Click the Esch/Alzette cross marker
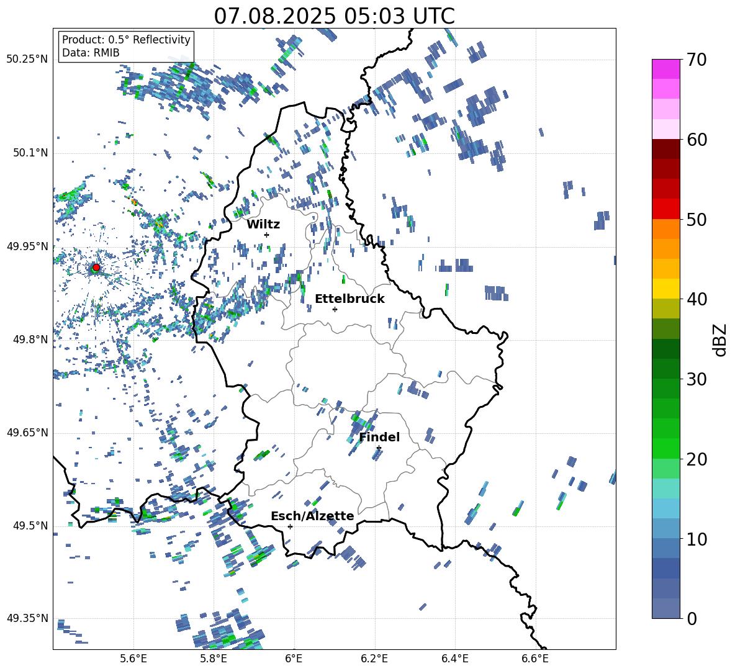Screen dimensions: 735x671 click(290, 526)
